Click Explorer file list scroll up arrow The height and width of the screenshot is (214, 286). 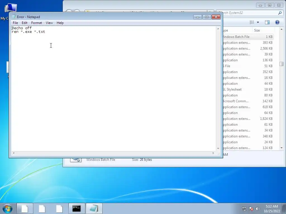coord(282,29)
